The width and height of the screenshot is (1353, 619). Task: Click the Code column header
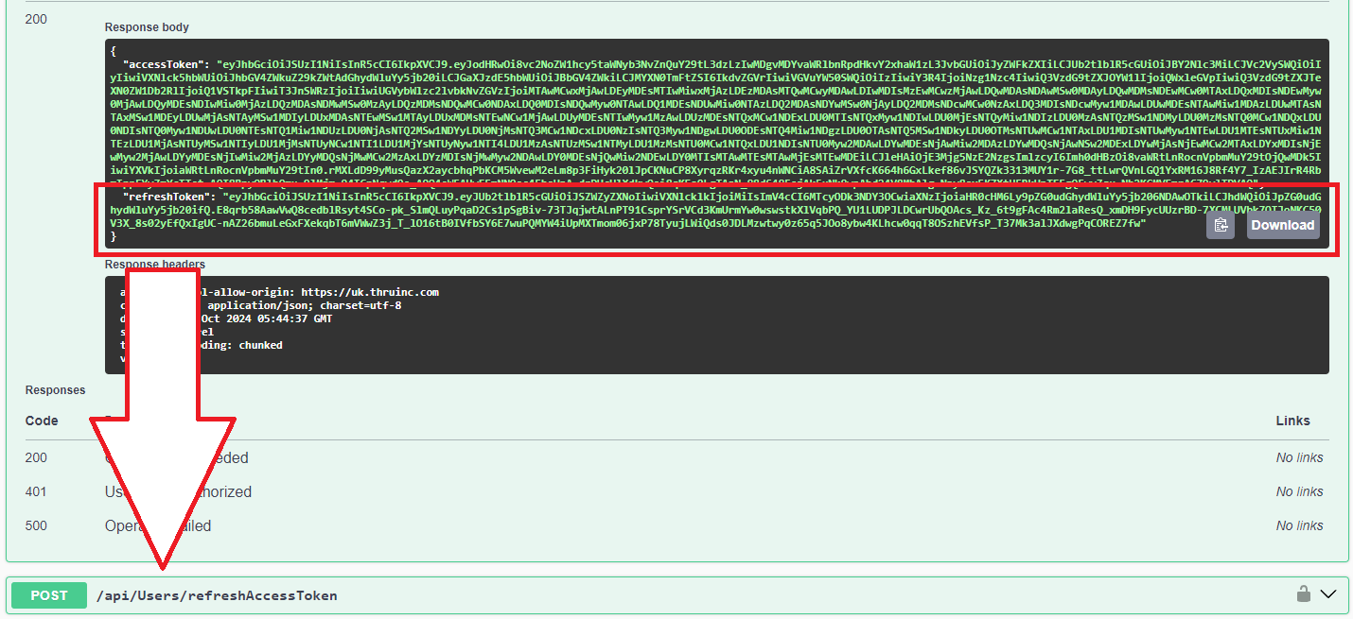(42, 421)
